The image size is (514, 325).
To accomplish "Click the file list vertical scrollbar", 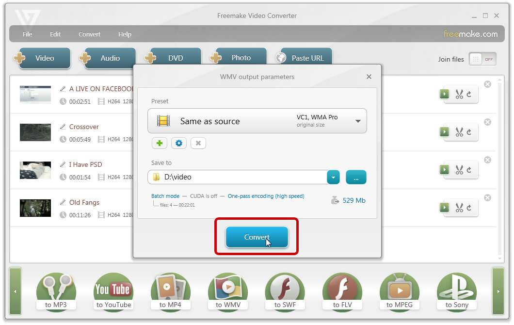I will pos(499,169).
